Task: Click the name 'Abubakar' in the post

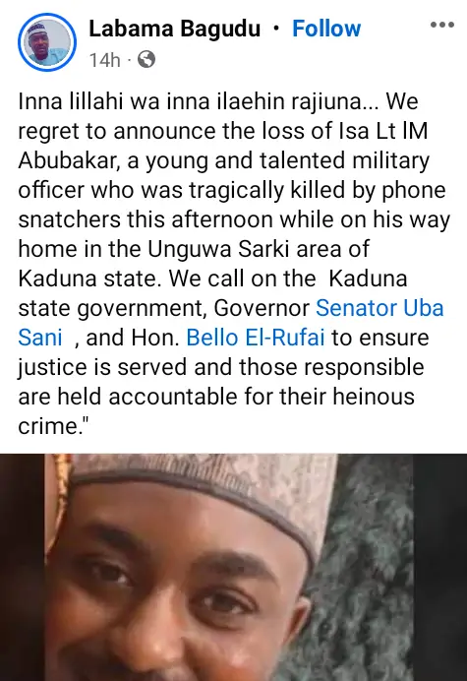Action: coord(70,160)
